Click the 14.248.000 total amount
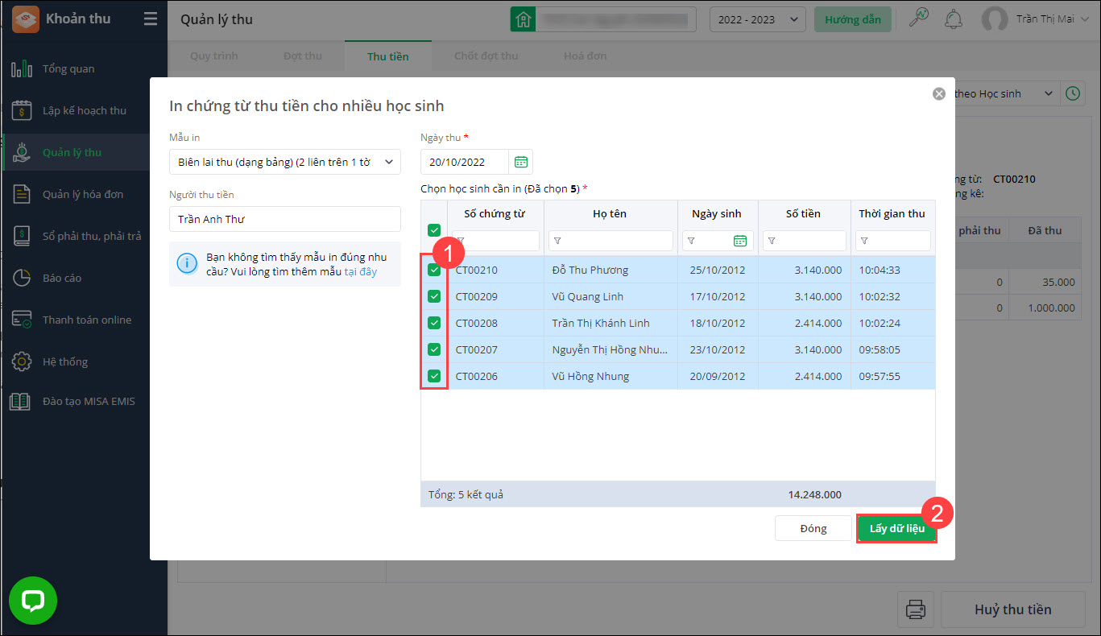This screenshot has width=1101, height=636. pos(815,494)
